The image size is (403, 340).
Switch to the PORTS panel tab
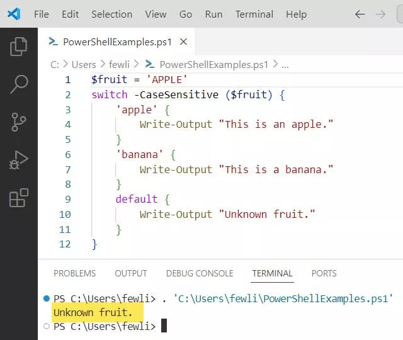(x=324, y=273)
